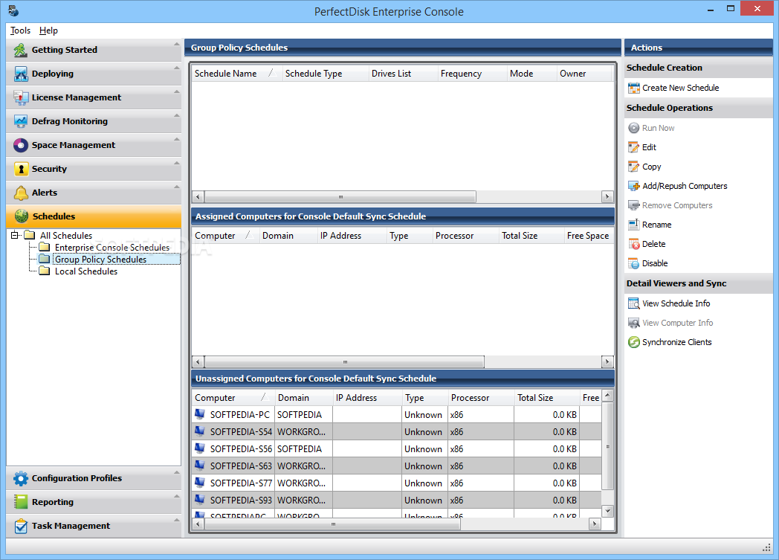The height and width of the screenshot is (560, 779).
Task: Click the Getting Started runner icon
Action: [20, 50]
